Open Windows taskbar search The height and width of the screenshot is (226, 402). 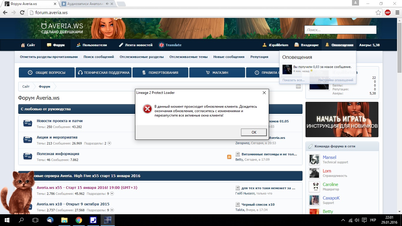pos(21,220)
